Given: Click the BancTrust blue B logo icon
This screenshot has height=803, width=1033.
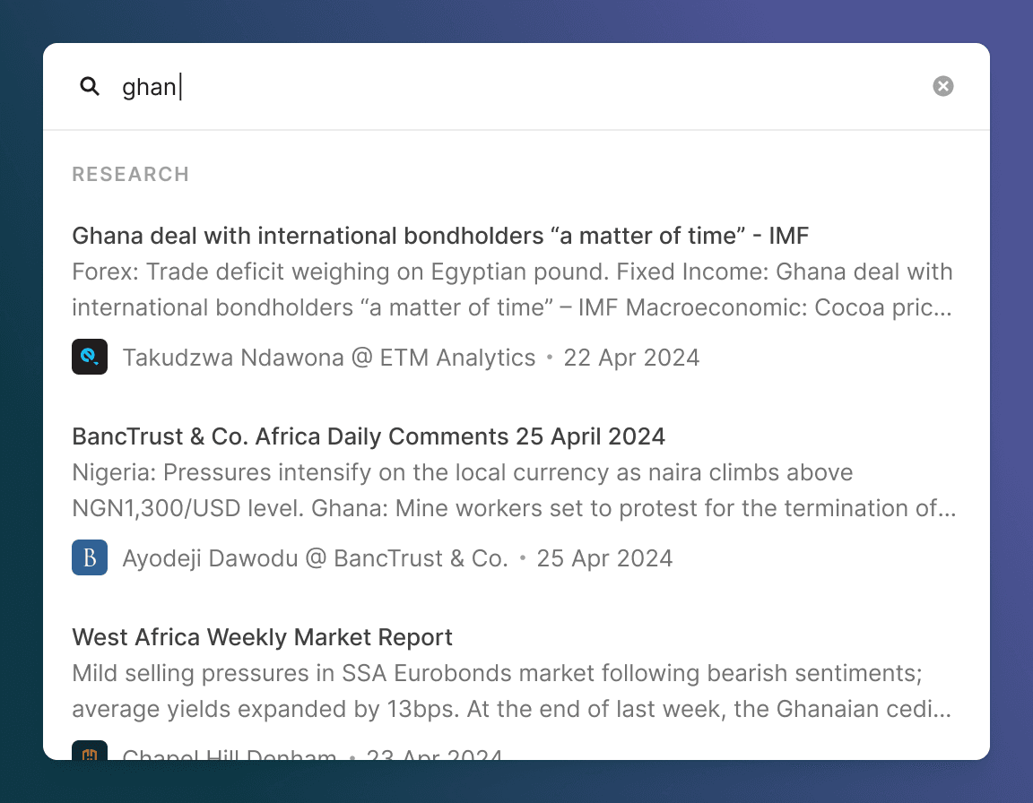Looking at the screenshot, I should pos(90,557).
